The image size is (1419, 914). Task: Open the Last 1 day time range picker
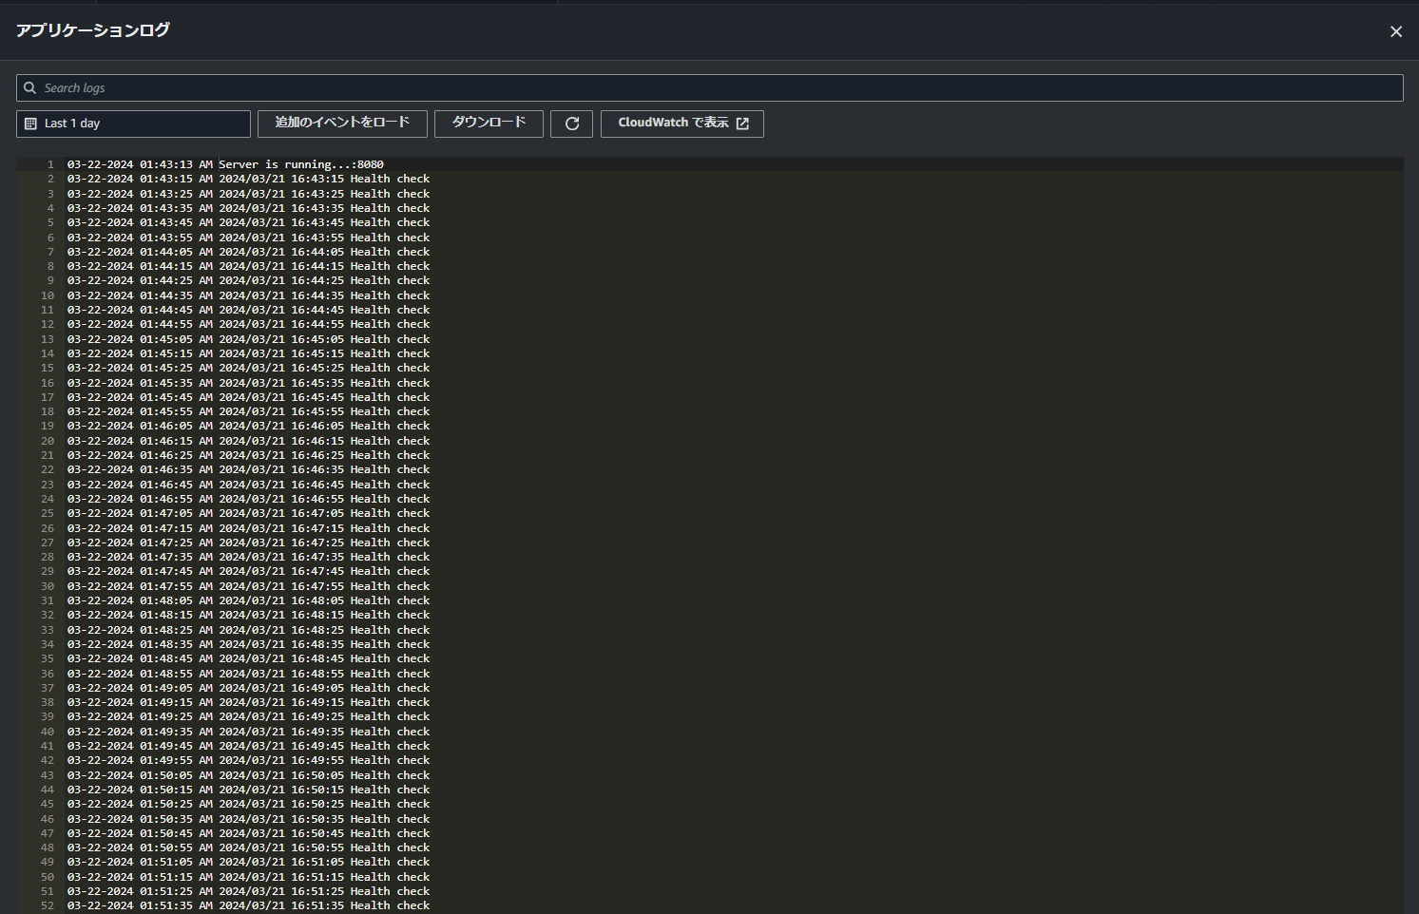[133, 123]
